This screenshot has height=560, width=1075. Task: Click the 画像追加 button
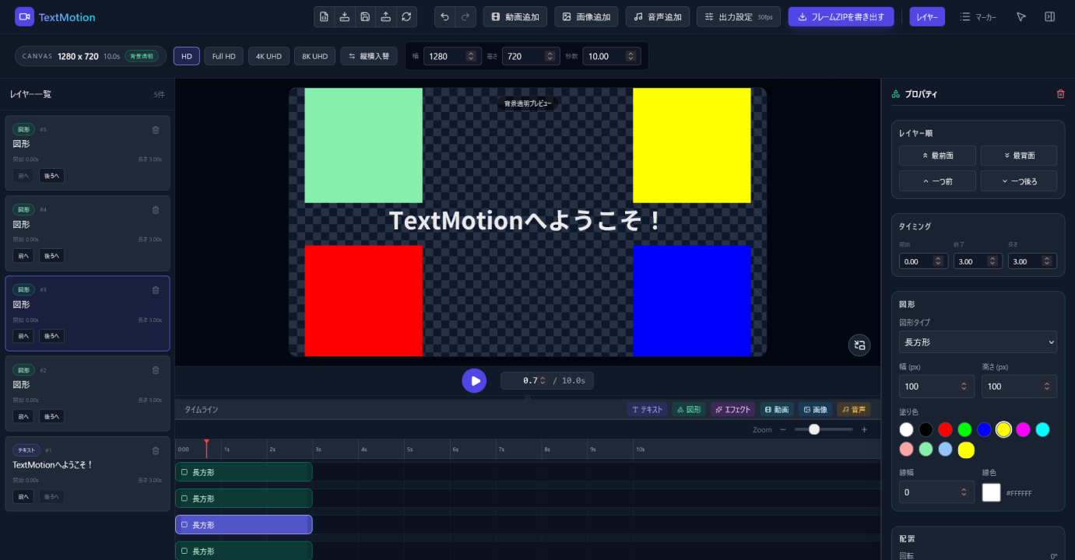pyautogui.click(x=586, y=17)
